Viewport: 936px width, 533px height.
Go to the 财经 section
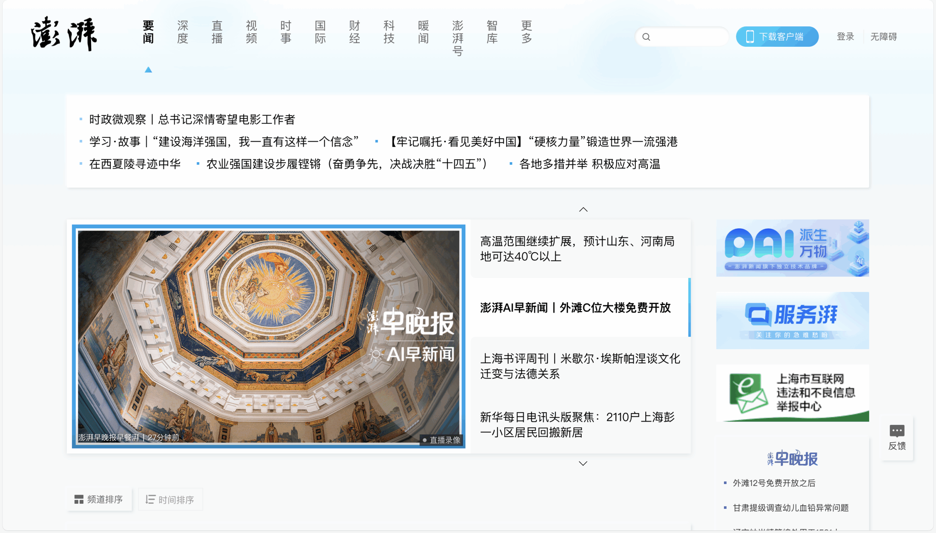point(355,32)
